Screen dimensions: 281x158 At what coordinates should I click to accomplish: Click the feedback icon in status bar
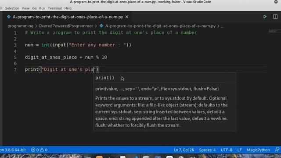(x=277, y=150)
